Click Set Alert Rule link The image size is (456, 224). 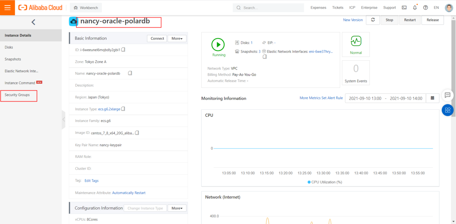332,98
